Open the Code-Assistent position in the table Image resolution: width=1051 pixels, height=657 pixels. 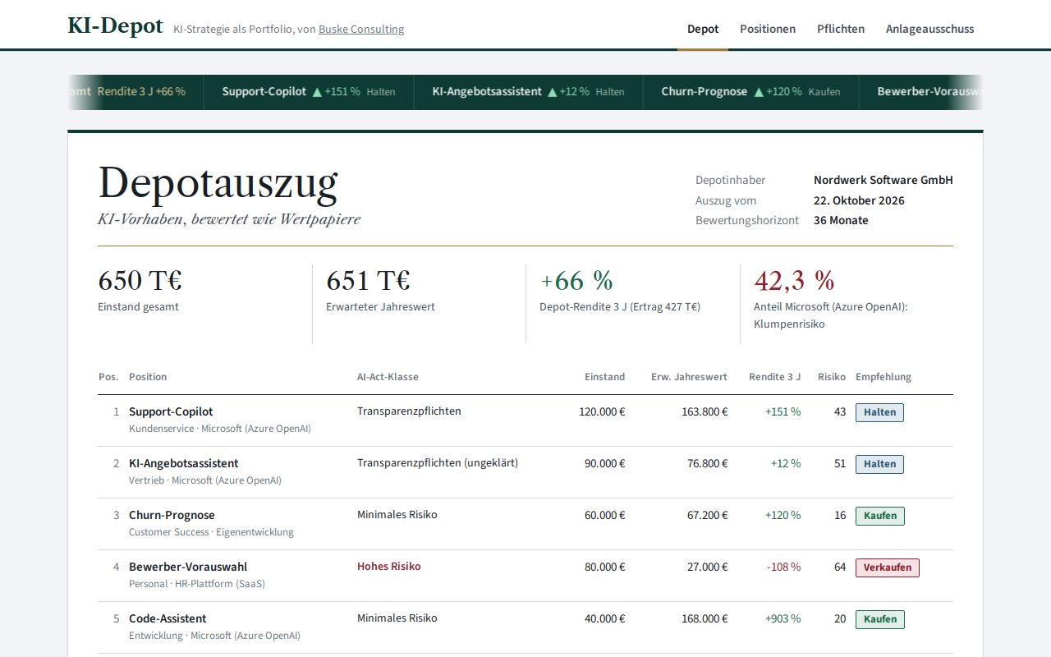(168, 618)
